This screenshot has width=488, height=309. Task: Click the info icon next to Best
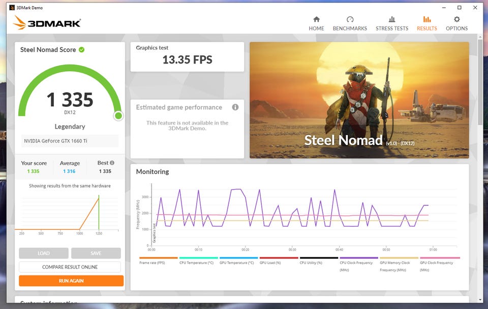[x=112, y=163]
